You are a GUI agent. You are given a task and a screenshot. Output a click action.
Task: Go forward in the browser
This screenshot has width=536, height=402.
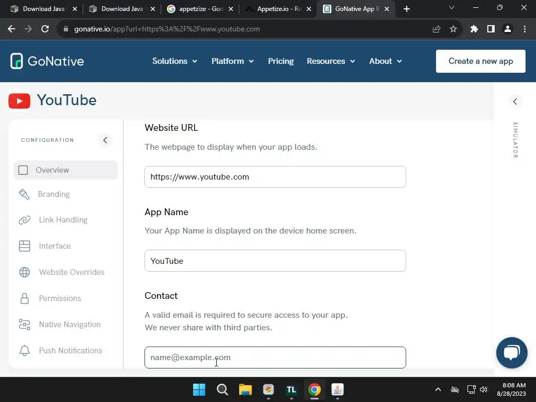pyautogui.click(x=28, y=29)
